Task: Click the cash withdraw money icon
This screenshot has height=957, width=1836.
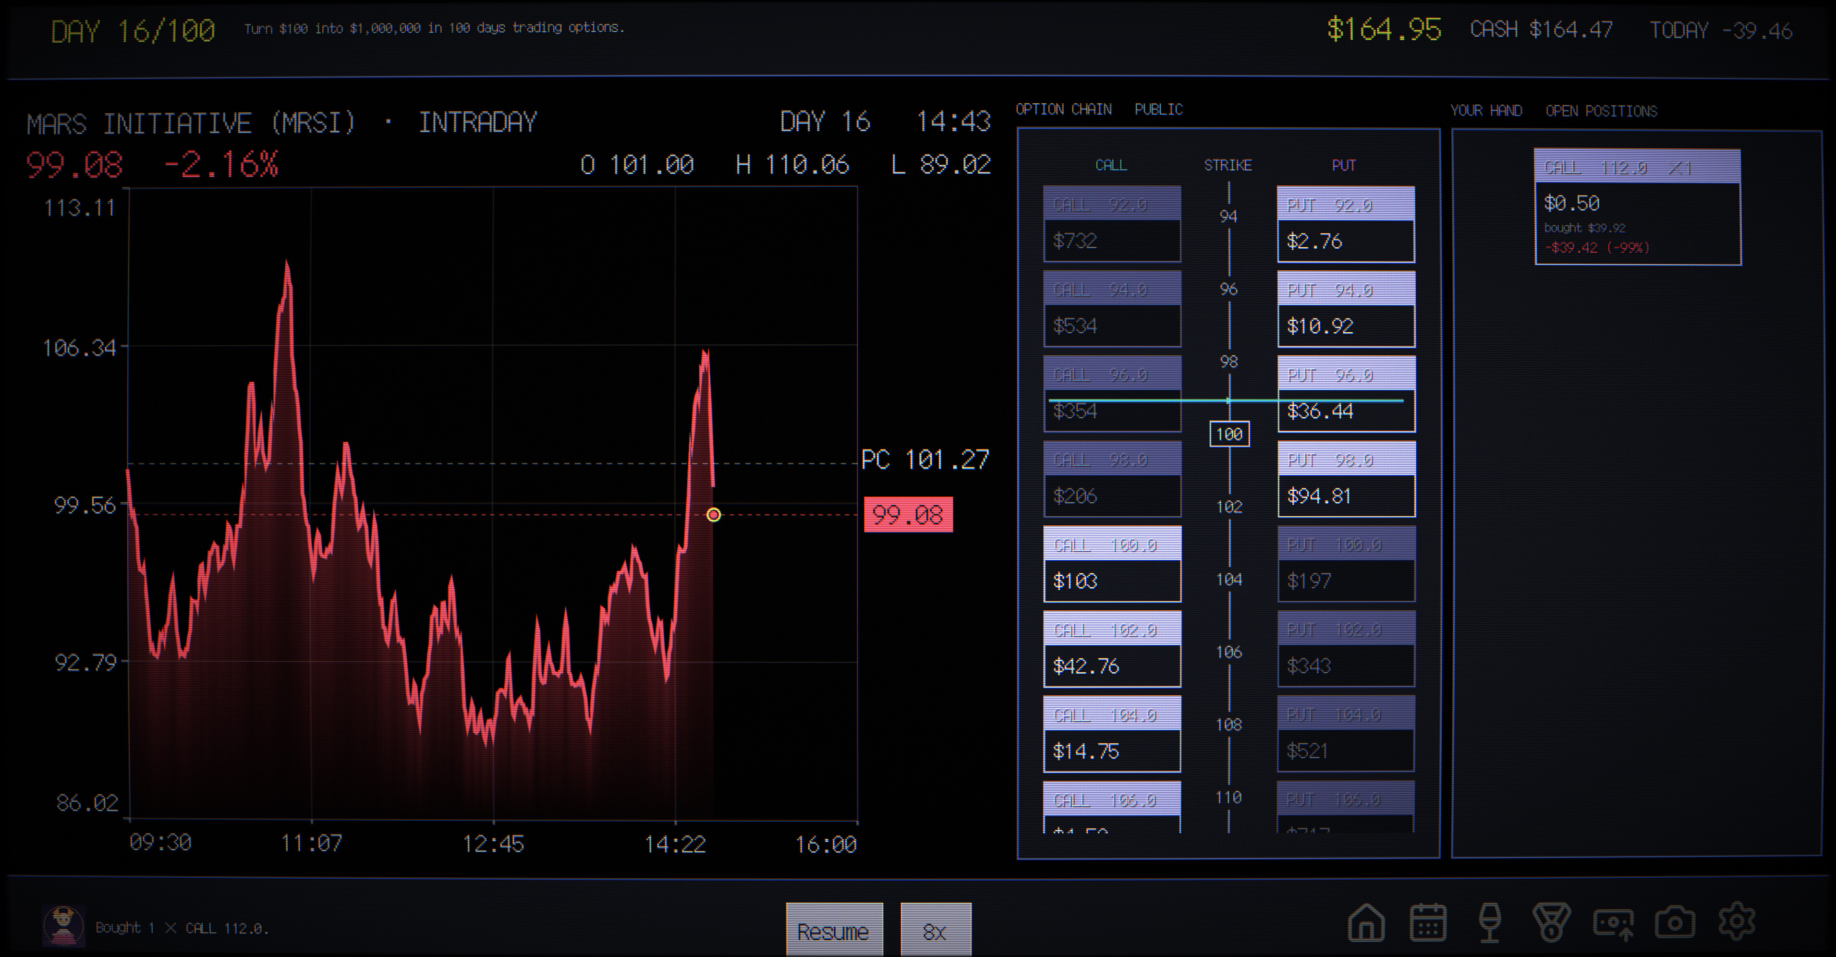Action: [1614, 923]
